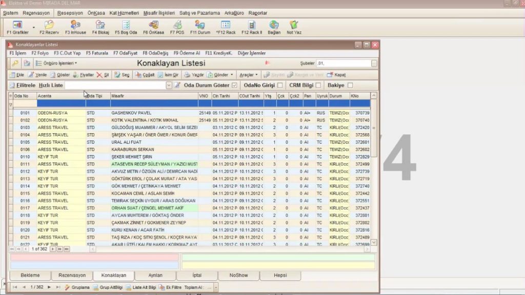The height and width of the screenshot is (295, 525).
Task: Expand the Hızlı Liste dropdown
Action: pyautogui.click(x=169, y=85)
